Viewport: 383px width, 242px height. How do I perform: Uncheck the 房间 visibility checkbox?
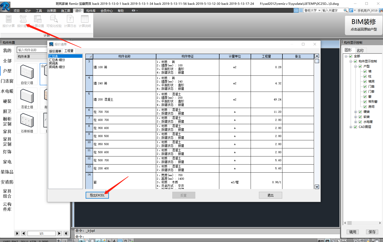click(365, 107)
